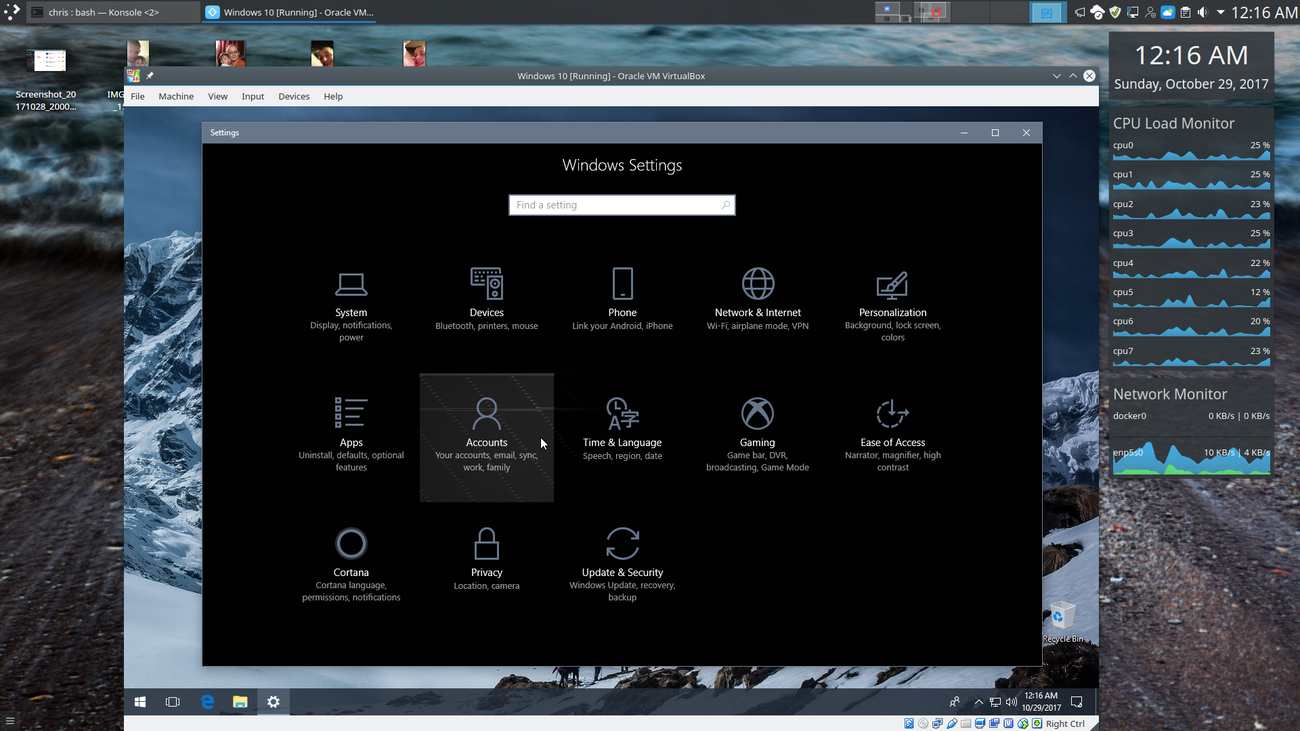
Task: Click the VirtualBox USB devices indicator
Action: pos(952,724)
